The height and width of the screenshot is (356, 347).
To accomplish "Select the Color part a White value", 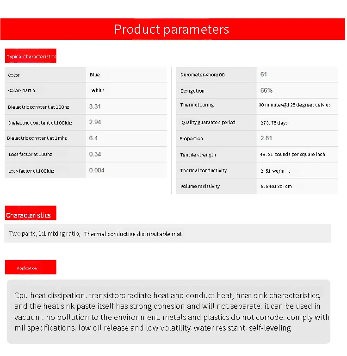I will [98, 90].
